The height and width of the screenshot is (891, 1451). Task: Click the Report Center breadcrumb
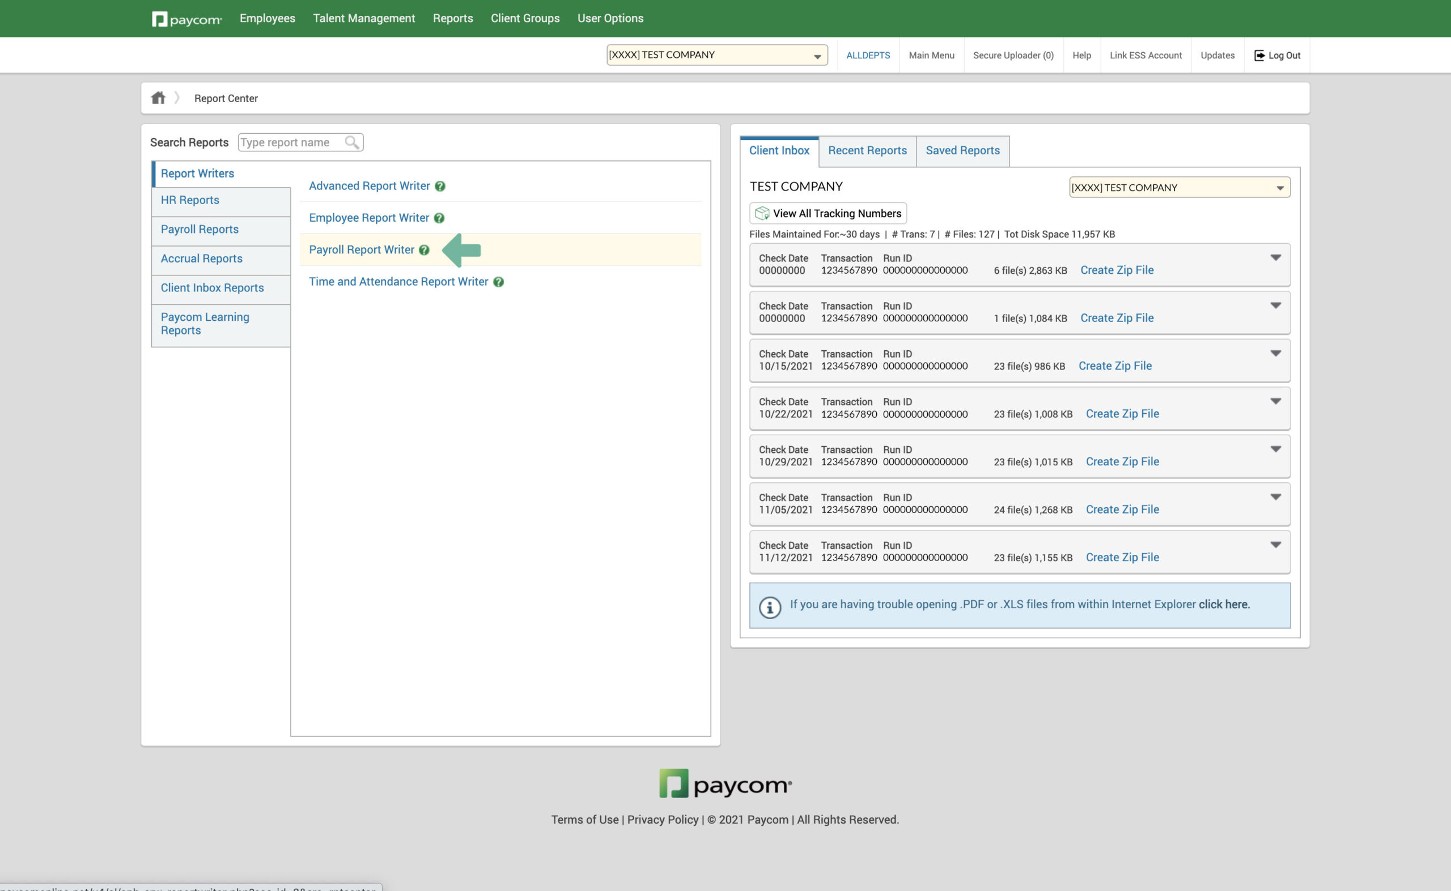tap(226, 99)
